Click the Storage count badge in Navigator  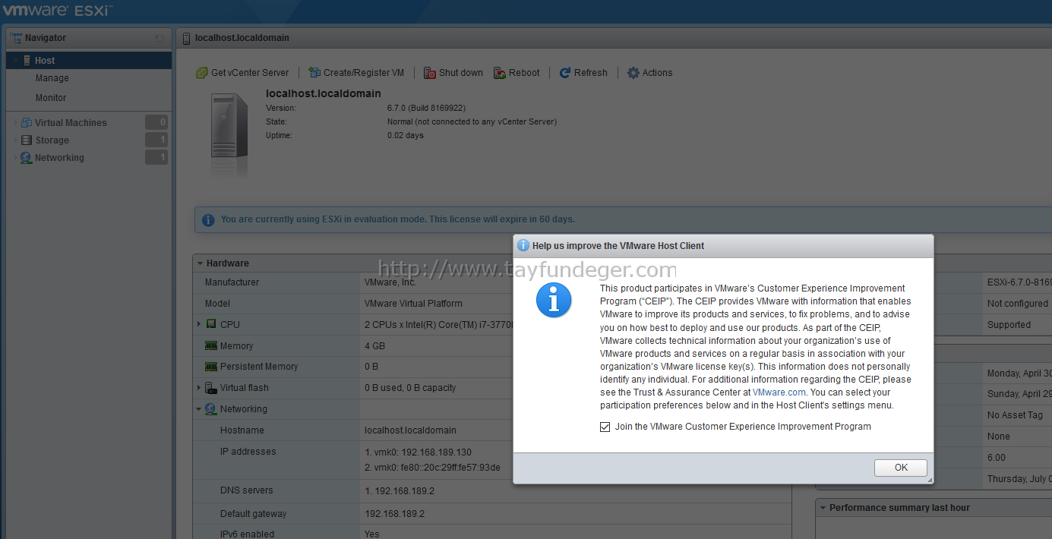click(156, 140)
